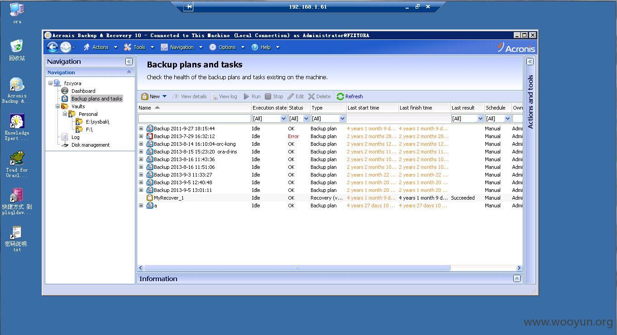The width and height of the screenshot is (617, 335).
Task: Click the Delete toolbar button
Action: pyautogui.click(x=319, y=96)
